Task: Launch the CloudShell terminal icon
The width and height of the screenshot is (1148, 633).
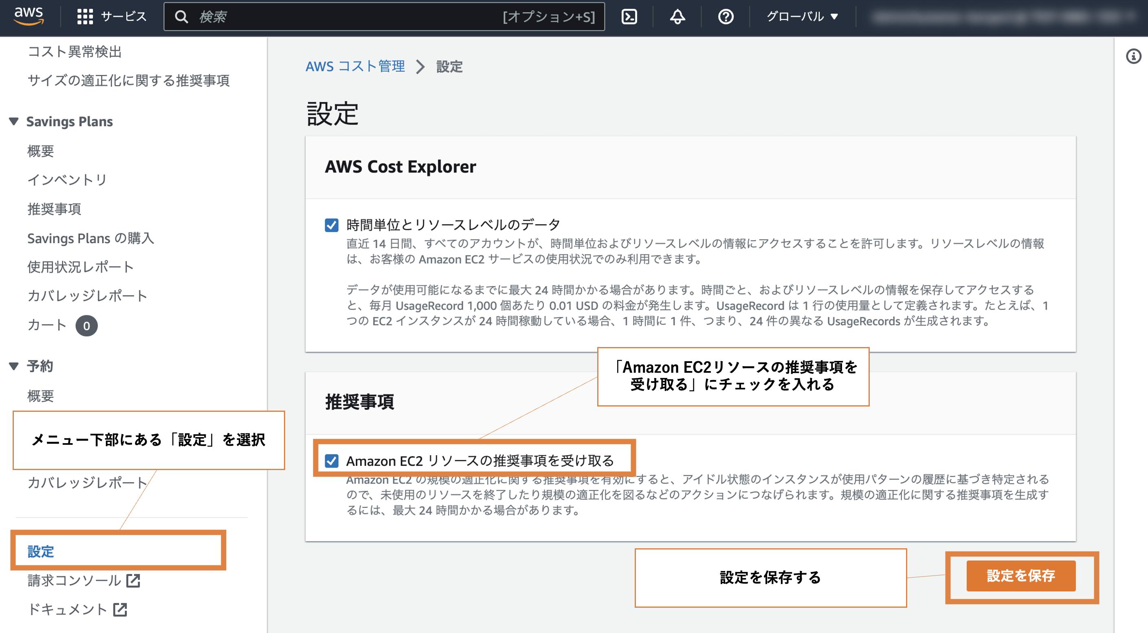Action: pyautogui.click(x=629, y=16)
